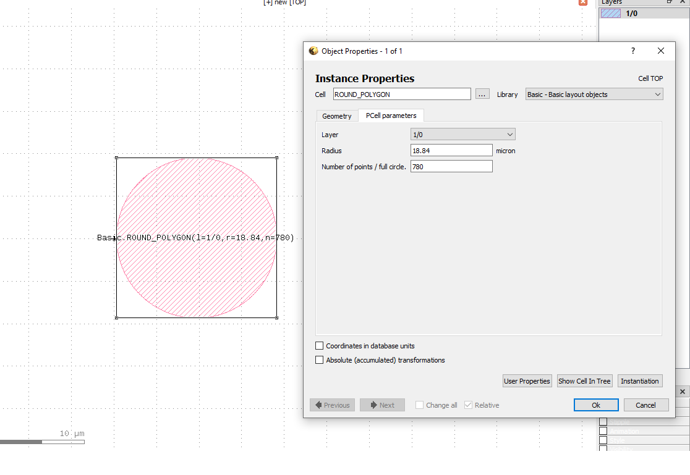Switch to the PCell parameters tab
The width and height of the screenshot is (690, 475).
[391, 116]
